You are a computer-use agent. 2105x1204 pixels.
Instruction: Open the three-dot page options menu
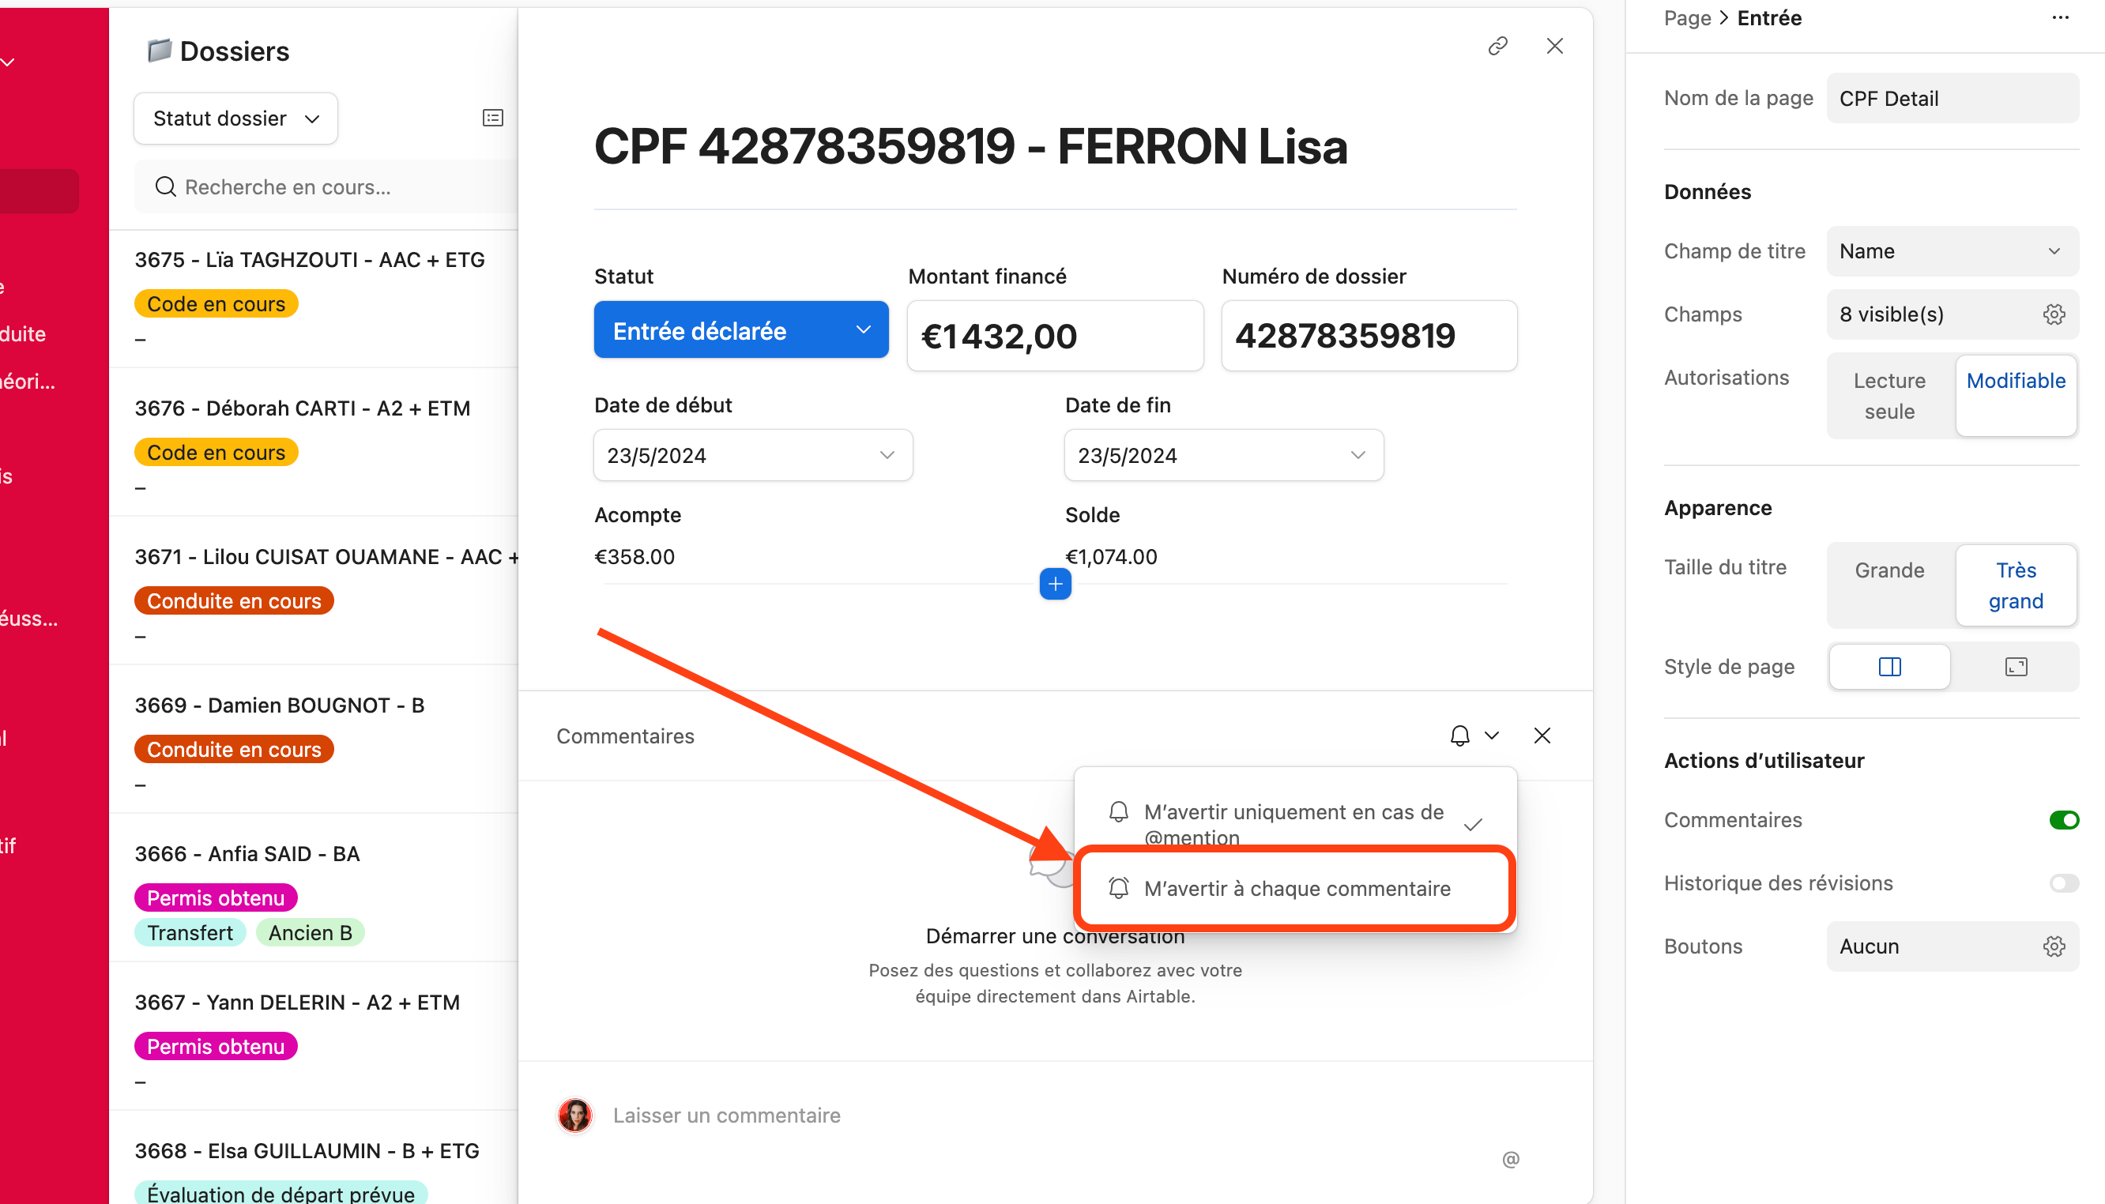(x=2059, y=18)
